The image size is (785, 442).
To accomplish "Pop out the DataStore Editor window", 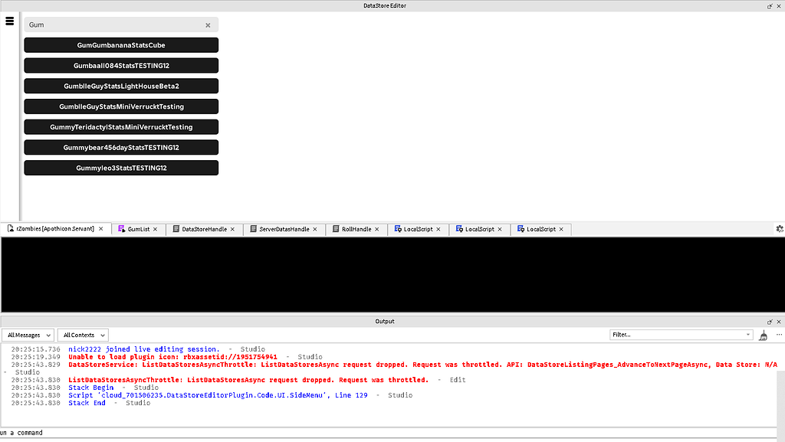I will pos(769,5).
